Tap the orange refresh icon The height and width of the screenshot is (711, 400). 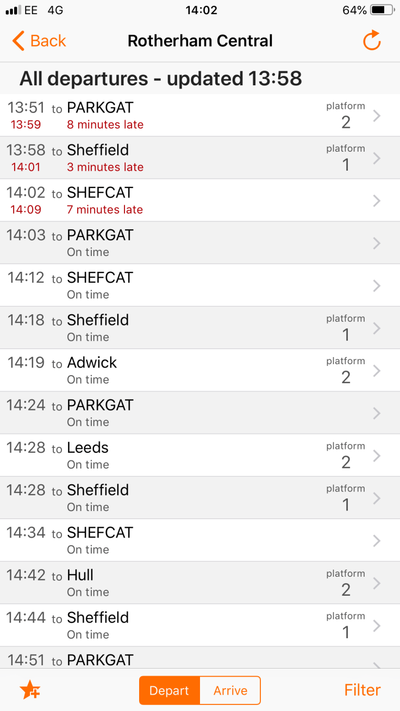372,41
